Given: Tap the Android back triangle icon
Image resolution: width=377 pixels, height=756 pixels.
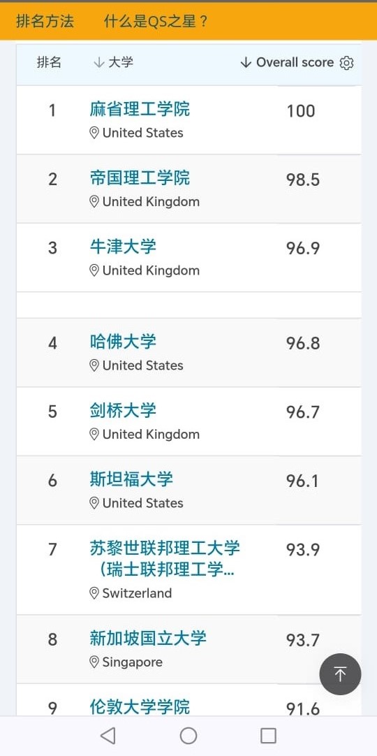Looking at the screenshot, I should (x=108, y=736).
